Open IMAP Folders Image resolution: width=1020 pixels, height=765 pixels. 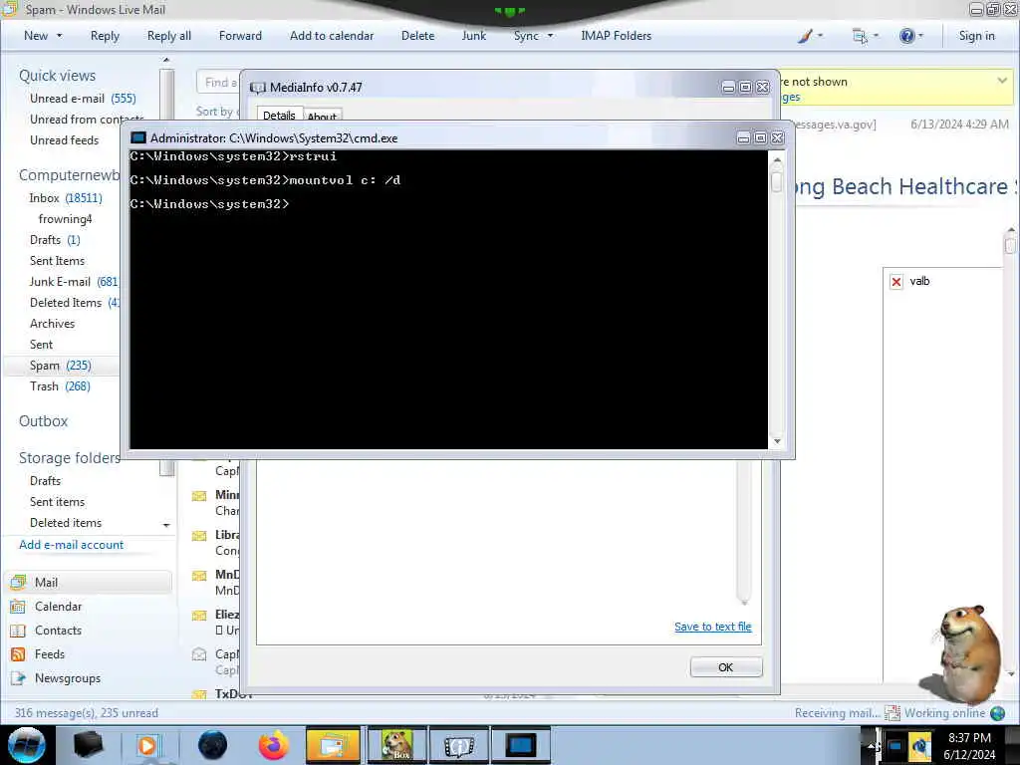click(616, 36)
